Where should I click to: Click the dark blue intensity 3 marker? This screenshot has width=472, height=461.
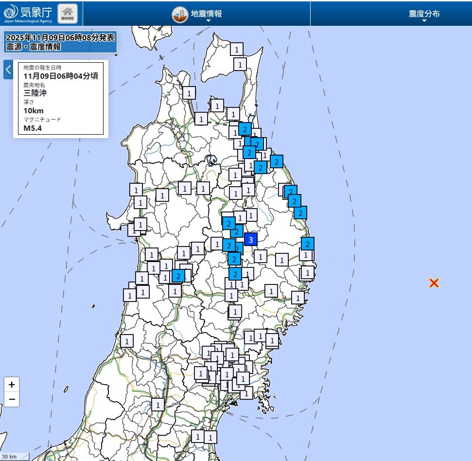pos(250,239)
